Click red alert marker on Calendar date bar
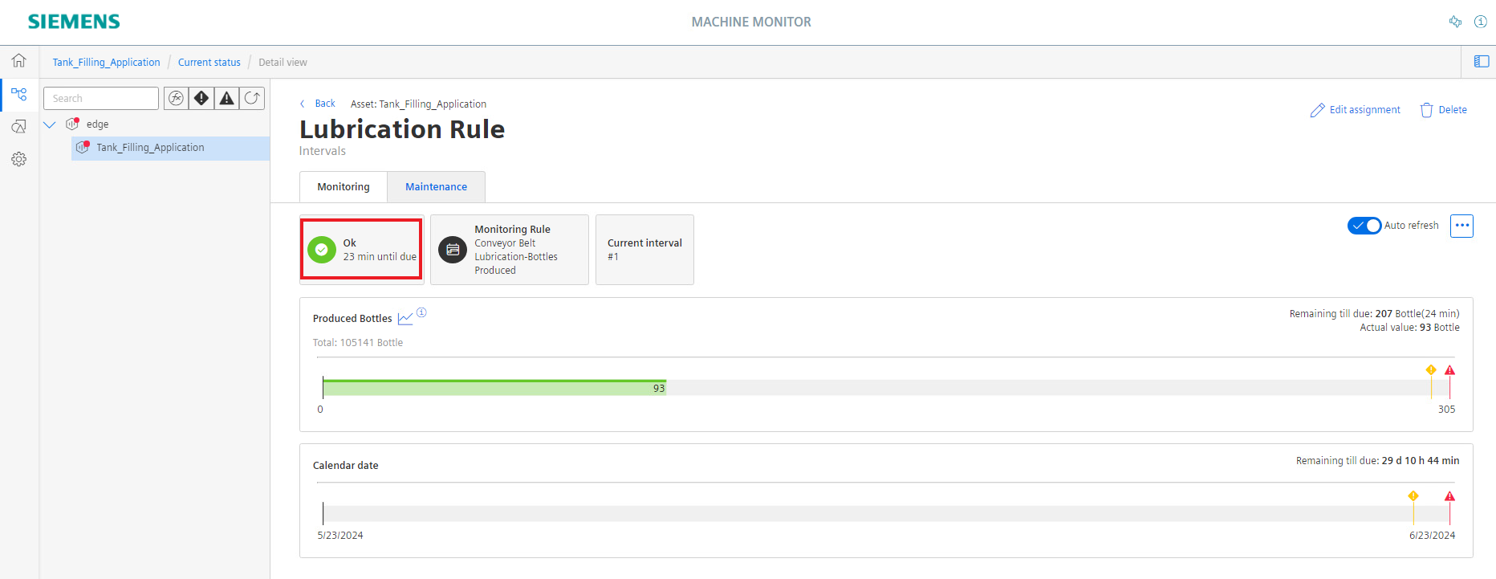The height and width of the screenshot is (579, 1496). coord(1449,496)
